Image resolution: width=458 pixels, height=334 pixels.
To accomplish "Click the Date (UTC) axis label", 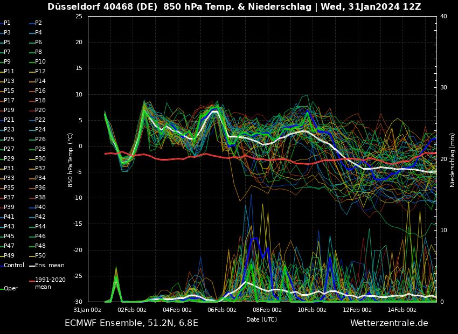I will click(x=261, y=319).
